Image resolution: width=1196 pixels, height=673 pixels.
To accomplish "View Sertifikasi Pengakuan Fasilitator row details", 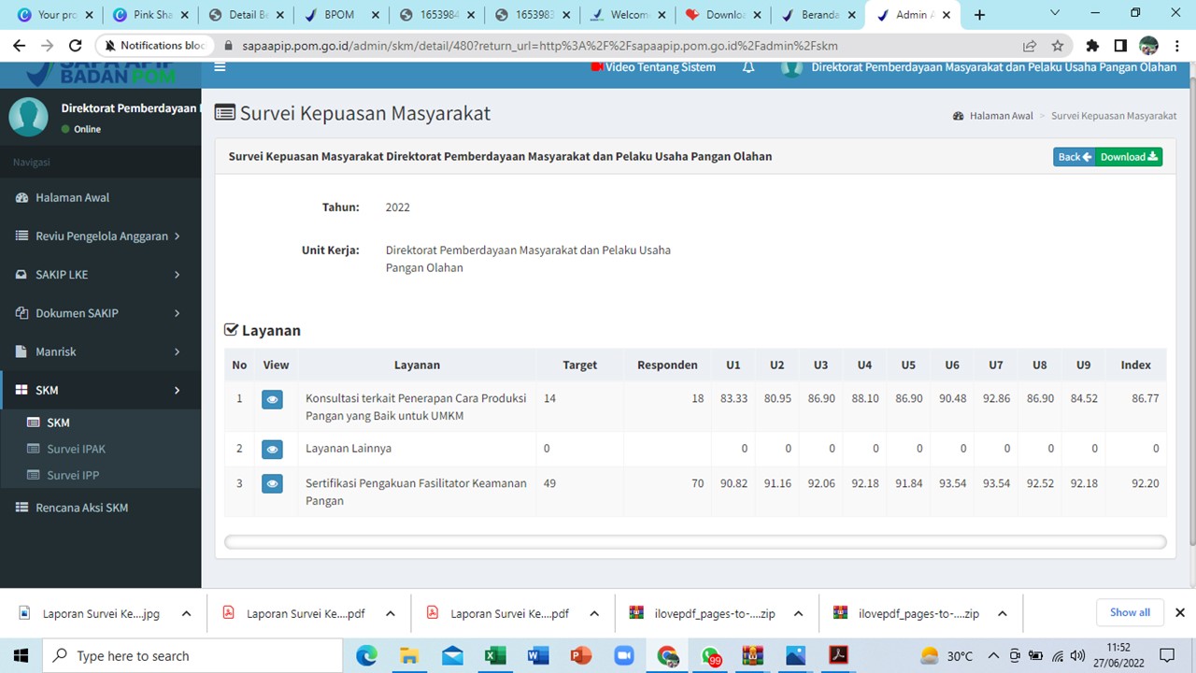I will (272, 484).
